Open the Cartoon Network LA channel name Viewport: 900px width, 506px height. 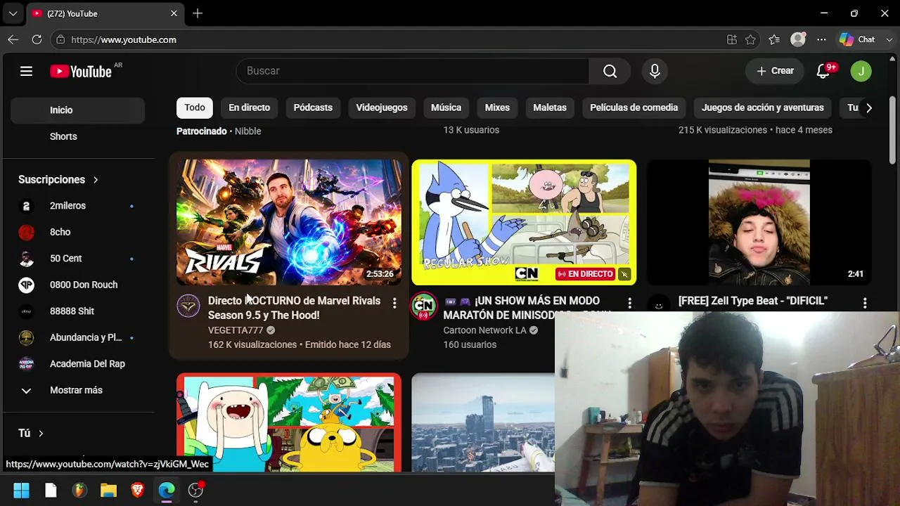pyautogui.click(x=485, y=330)
